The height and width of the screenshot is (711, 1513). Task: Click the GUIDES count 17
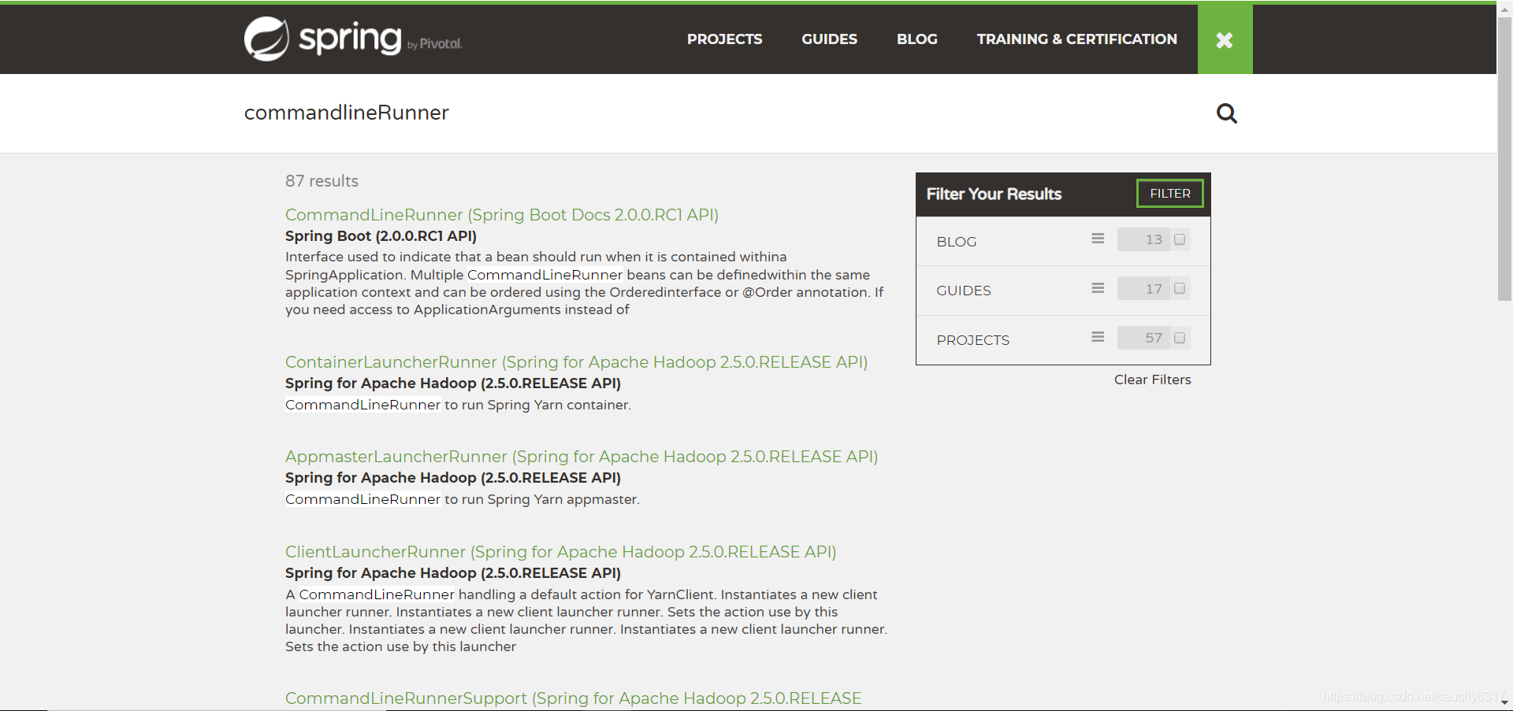[x=1154, y=289]
